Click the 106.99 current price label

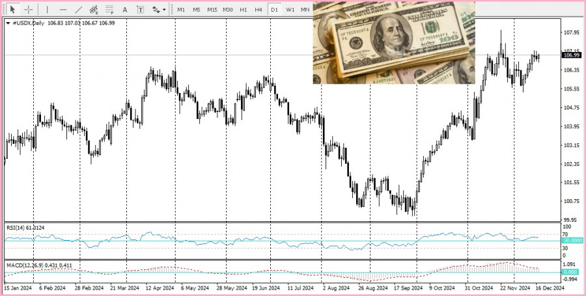click(x=570, y=55)
